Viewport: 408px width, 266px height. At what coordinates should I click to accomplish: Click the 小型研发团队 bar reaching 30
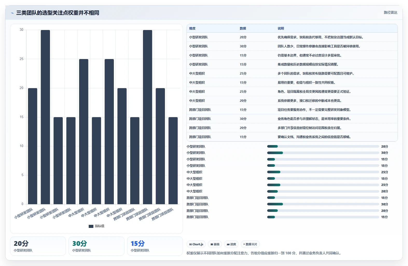[x=45, y=117]
